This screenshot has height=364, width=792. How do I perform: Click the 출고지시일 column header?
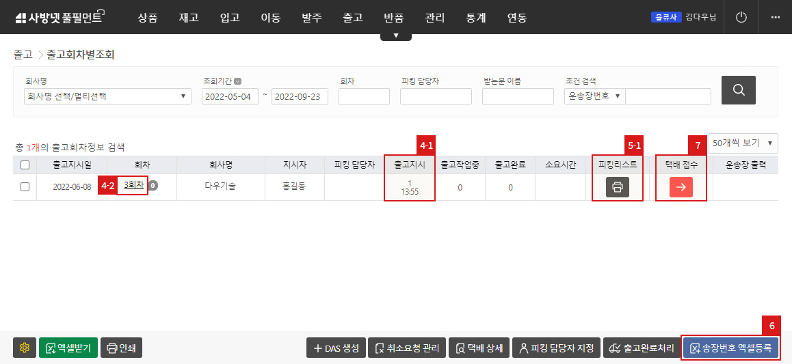(x=72, y=165)
